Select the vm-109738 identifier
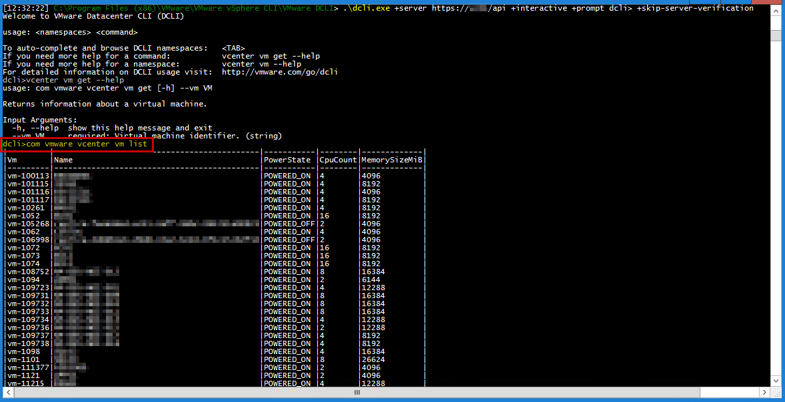This screenshot has width=785, height=402. tap(28, 344)
